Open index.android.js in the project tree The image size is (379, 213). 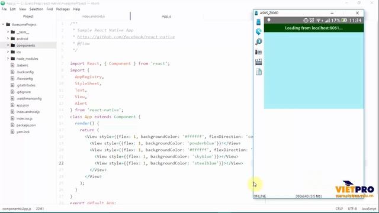(28, 112)
